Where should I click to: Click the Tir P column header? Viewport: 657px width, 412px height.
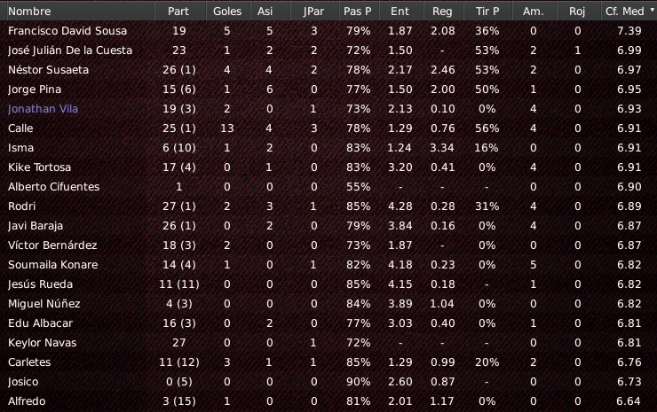[x=487, y=12]
